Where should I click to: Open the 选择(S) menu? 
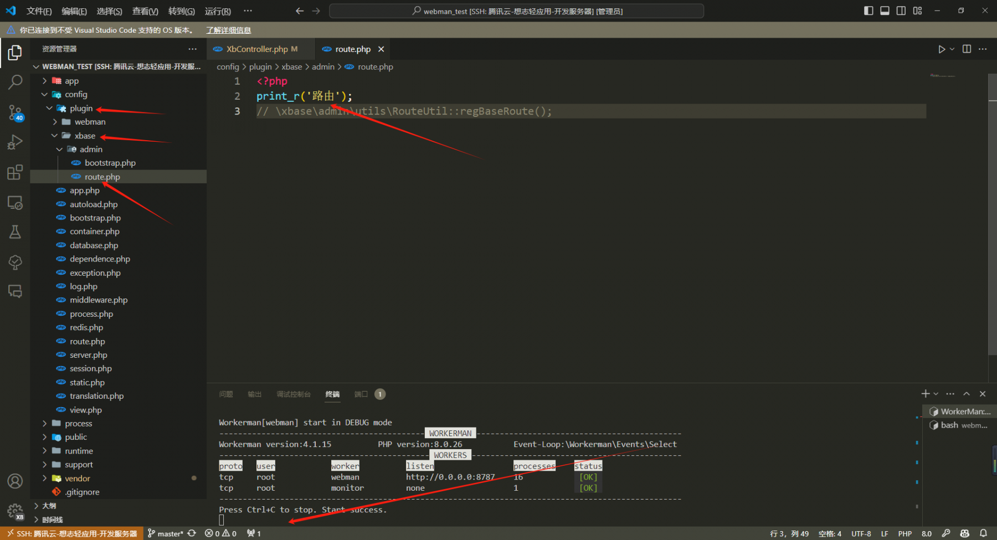click(x=109, y=11)
